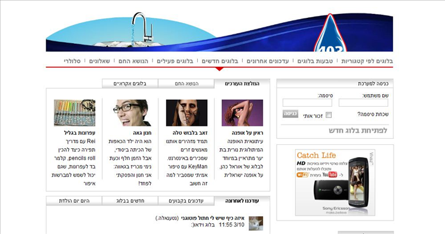The height and width of the screenshot is (234, 445).
Task: Focus the סיסמה password field
Action: [x=307, y=103]
